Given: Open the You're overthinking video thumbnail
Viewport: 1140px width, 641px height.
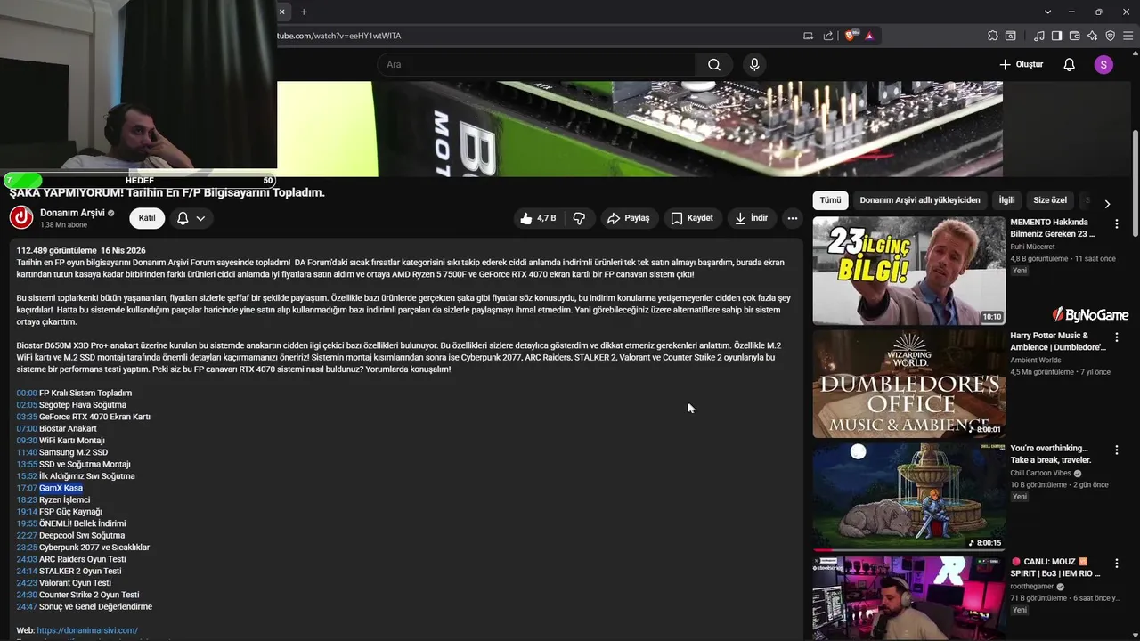Looking at the screenshot, I should tap(908, 497).
